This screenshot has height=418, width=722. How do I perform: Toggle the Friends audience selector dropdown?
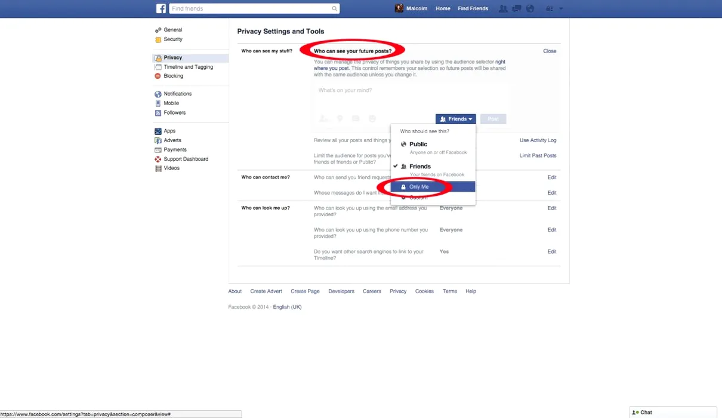[455, 119]
